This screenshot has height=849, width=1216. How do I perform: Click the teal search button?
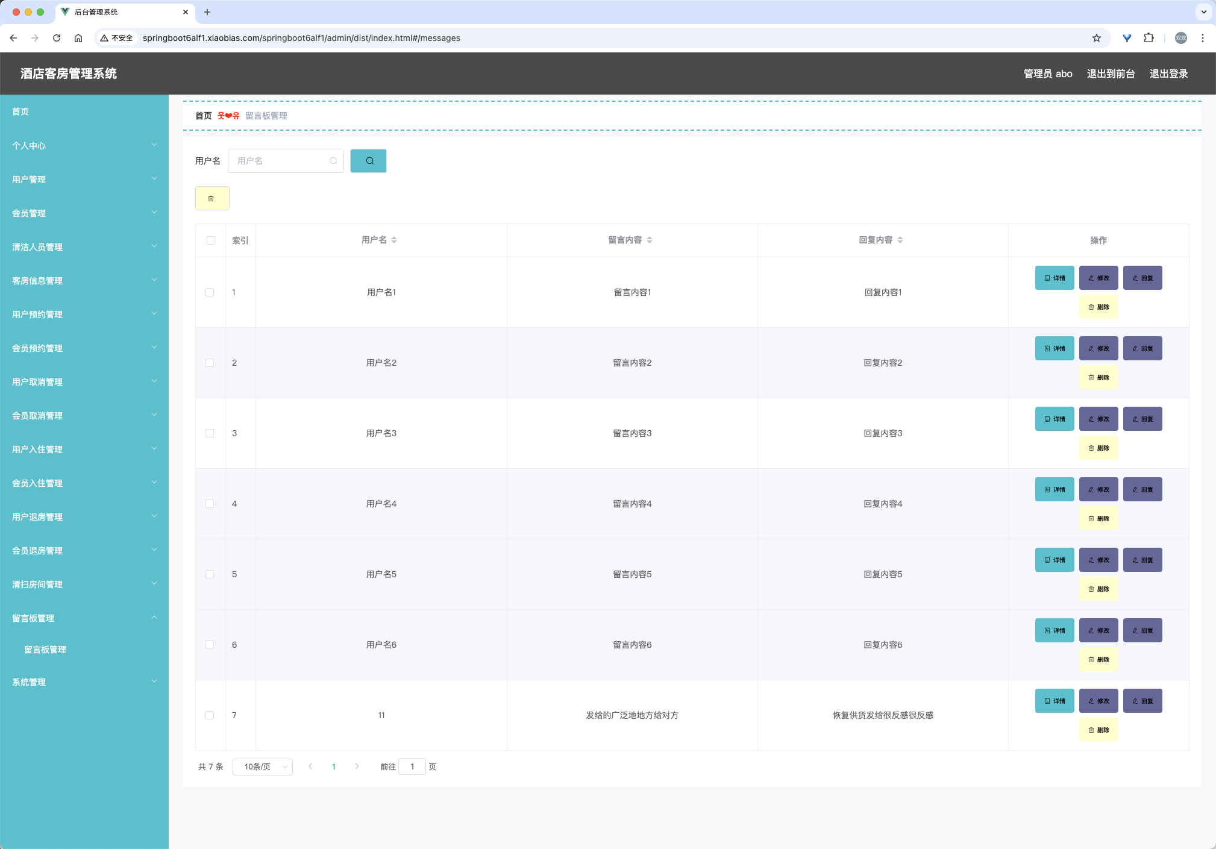(x=368, y=161)
